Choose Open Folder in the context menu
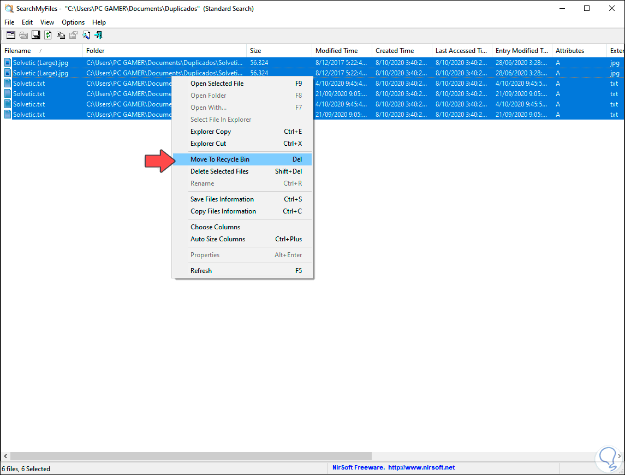The width and height of the screenshot is (625, 475). tap(243, 96)
